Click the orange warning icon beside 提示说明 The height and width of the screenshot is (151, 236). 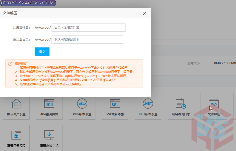click(x=10, y=64)
